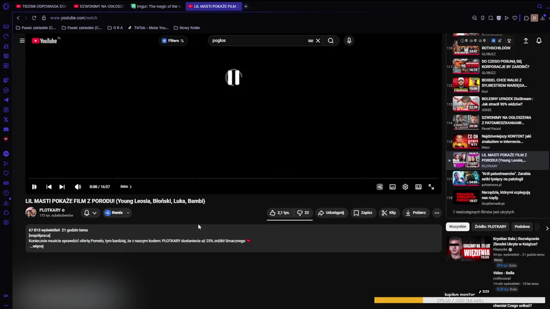This screenshot has height=309, width=550.
Task: Add page to favorites with heart icon
Action: [515, 18]
